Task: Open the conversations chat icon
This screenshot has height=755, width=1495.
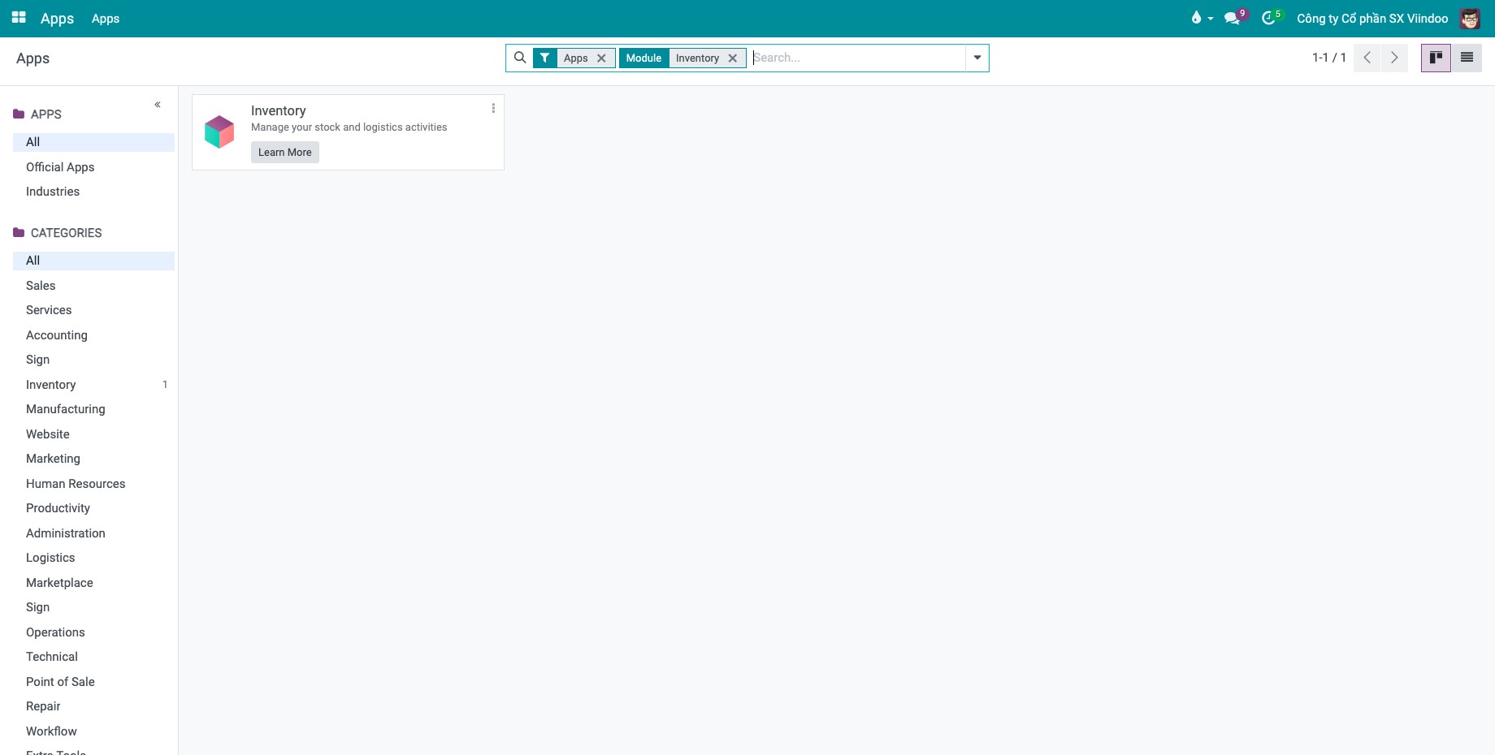Action: pyautogui.click(x=1234, y=18)
